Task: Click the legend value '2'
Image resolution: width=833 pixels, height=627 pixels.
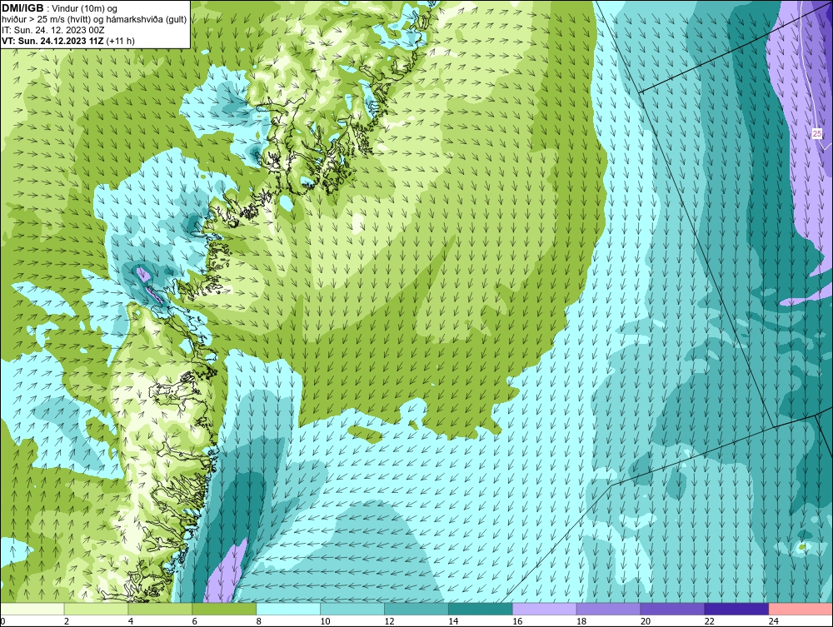Action: coord(67,621)
